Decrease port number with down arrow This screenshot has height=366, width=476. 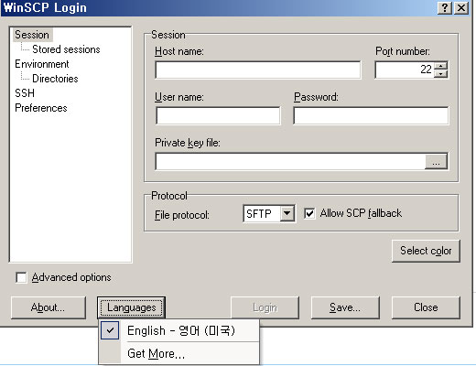[440, 74]
